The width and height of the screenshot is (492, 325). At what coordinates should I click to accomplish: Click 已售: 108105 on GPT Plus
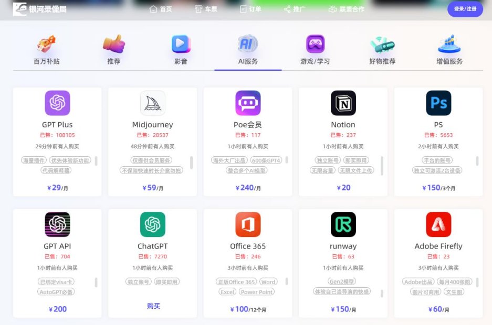57,135
